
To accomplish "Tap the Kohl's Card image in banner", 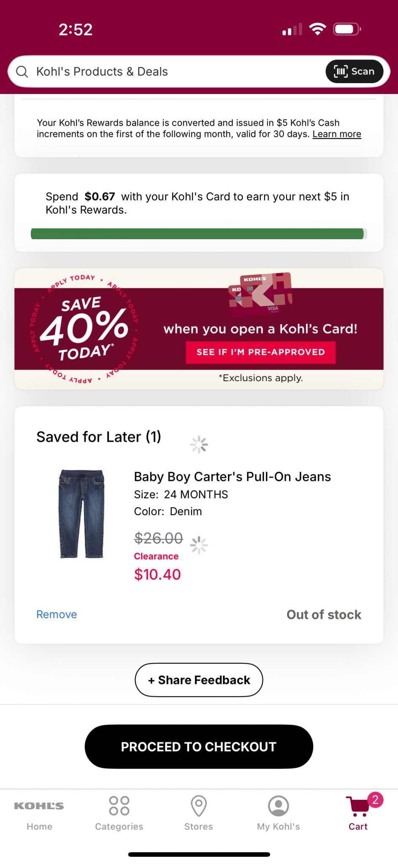I will [x=260, y=294].
